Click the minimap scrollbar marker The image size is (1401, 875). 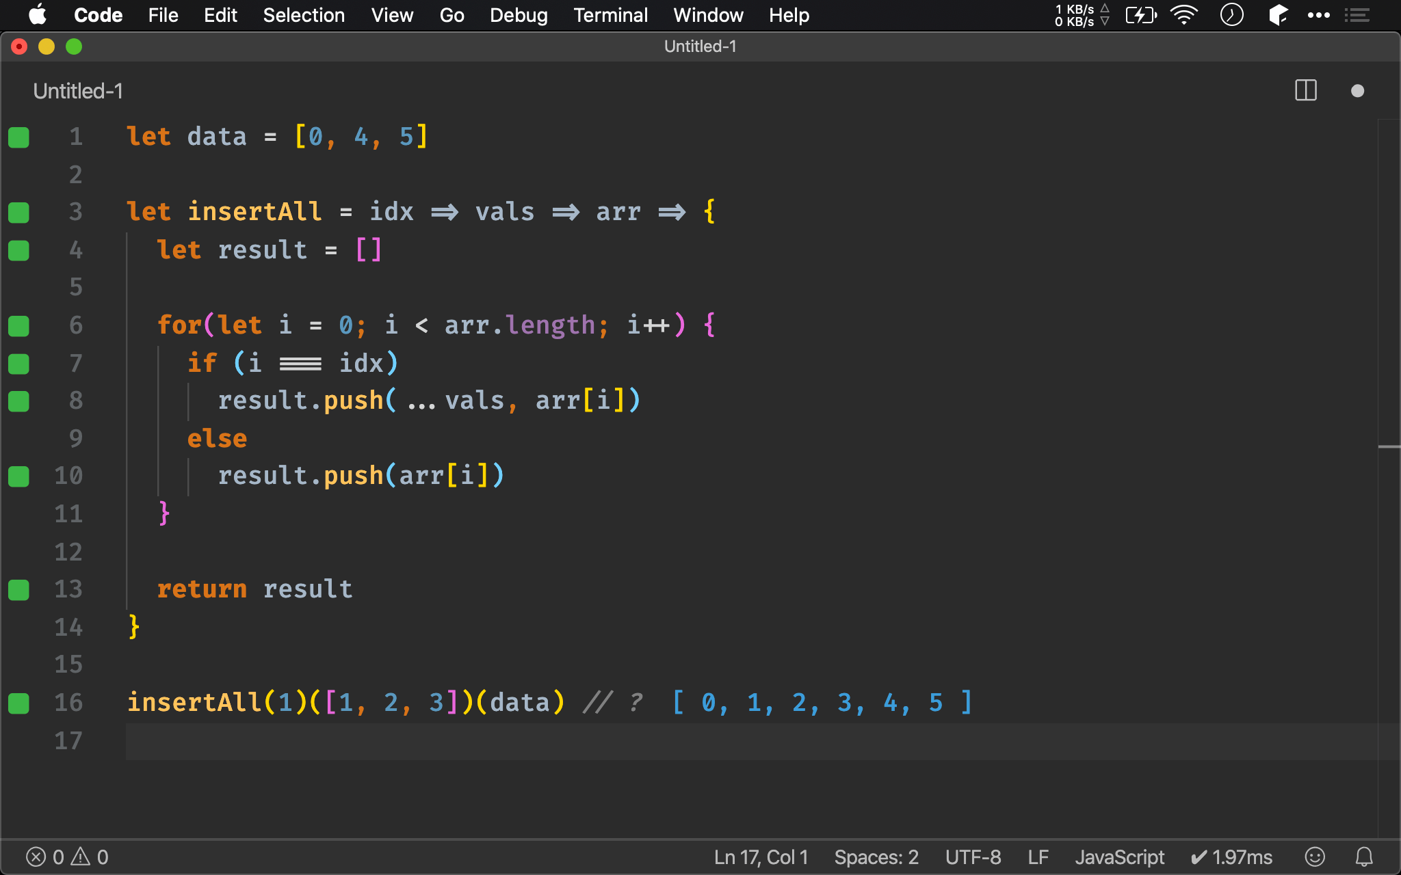[1389, 447]
